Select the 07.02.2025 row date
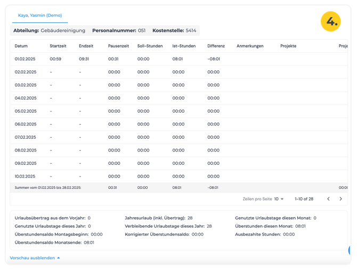 [x=25, y=137]
